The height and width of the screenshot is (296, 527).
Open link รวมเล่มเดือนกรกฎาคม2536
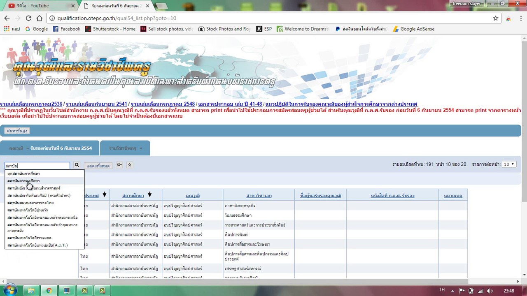31,104
